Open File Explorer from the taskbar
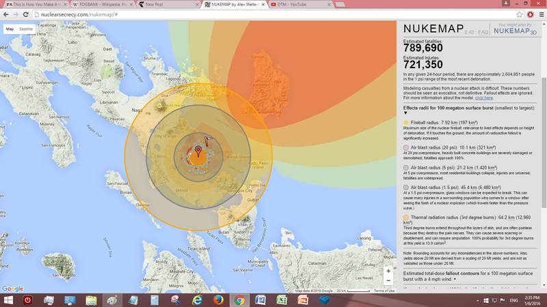Viewport: 547px width, 307px height. [x=91, y=300]
